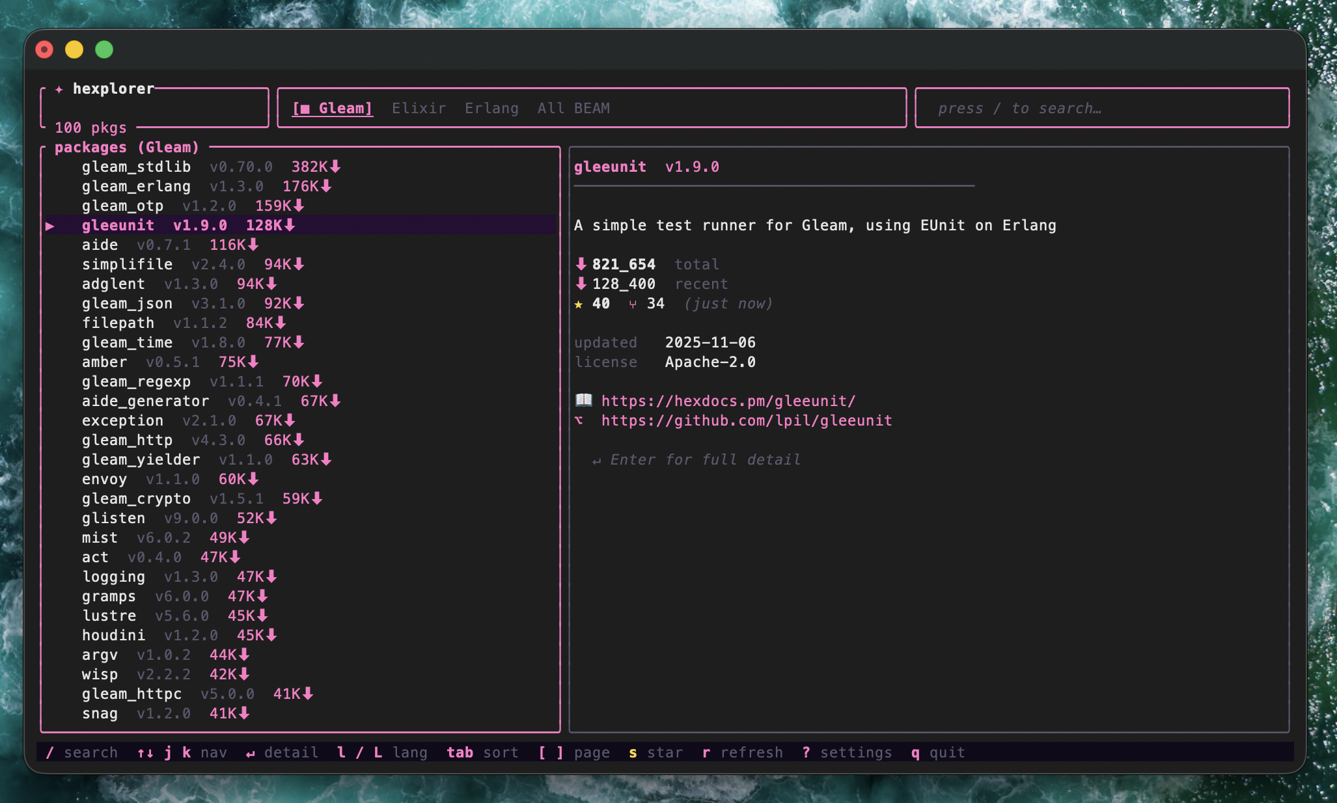Select the gleam_otp package row
The image size is (1337, 803).
tap(301, 206)
